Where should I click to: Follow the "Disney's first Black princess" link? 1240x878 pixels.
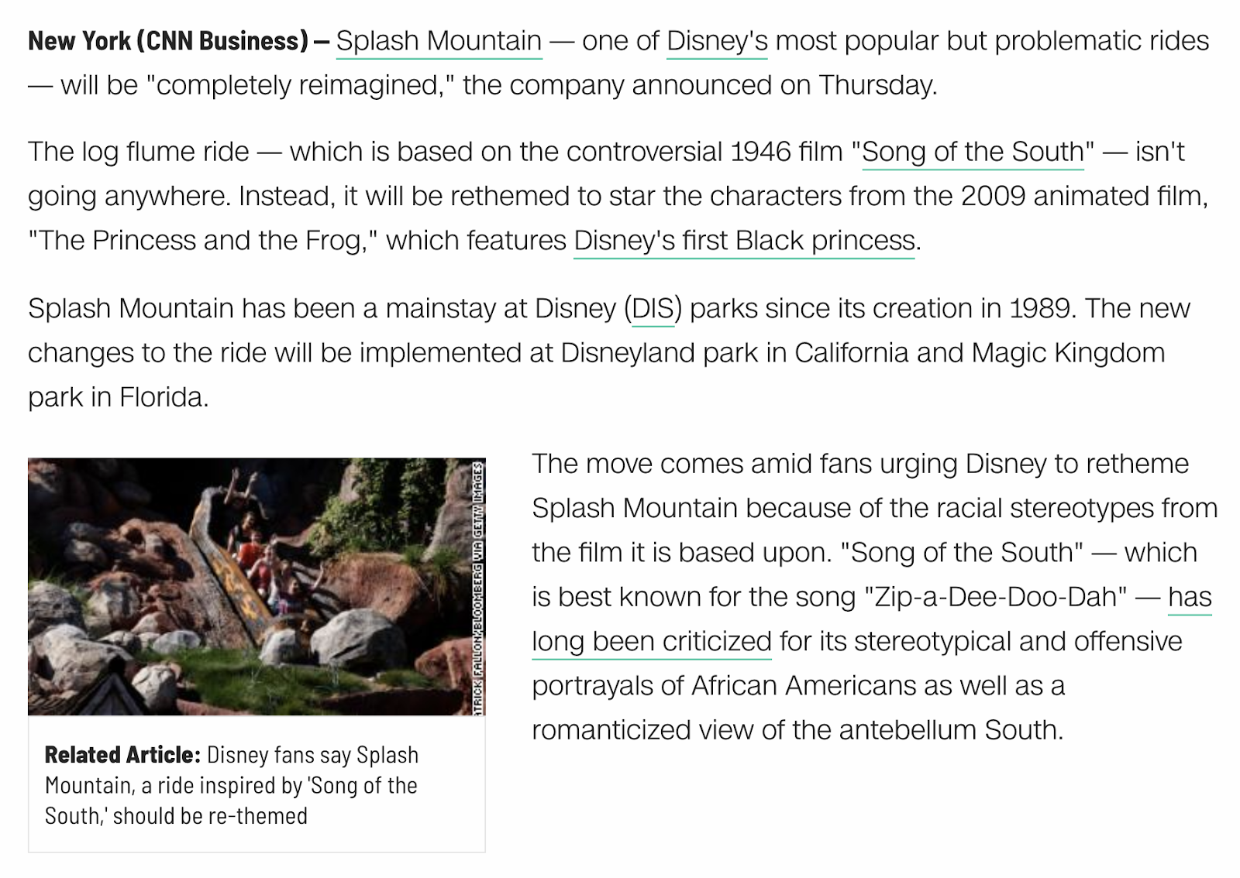coord(744,241)
